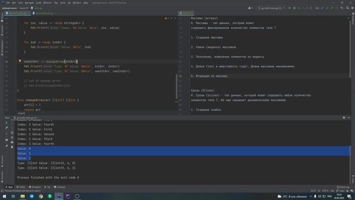Viewport: 355px width, 200px height.
Task: Open the Run menu in menu bar
Action: click(56, 3)
